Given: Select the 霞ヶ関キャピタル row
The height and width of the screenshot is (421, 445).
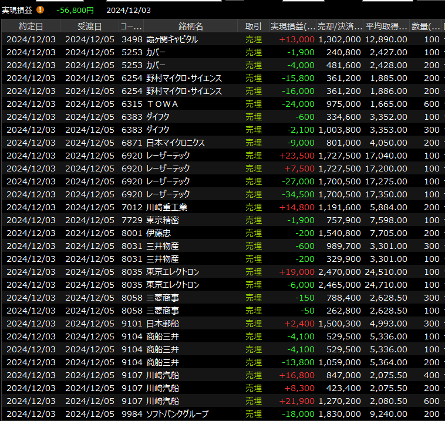Looking at the screenshot, I should tap(171, 39).
